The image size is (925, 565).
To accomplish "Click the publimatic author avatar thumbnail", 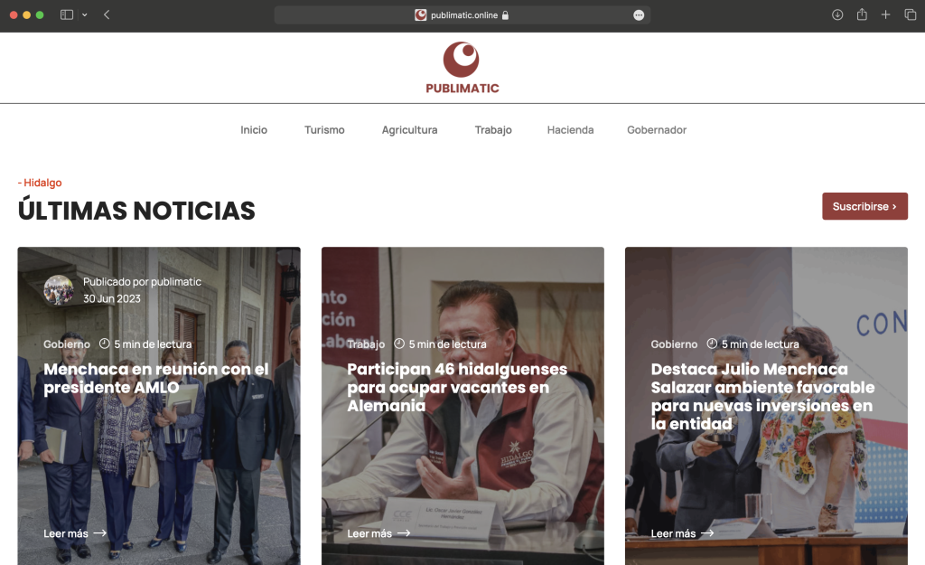I will tap(59, 290).
